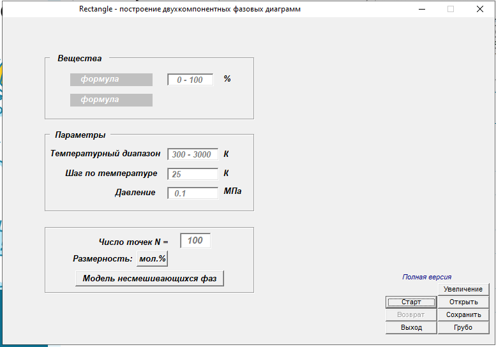Screen dimensions: 496x347
Task: Toggle the Модель несмешивающихся фаз button
Action: point(149,279)
